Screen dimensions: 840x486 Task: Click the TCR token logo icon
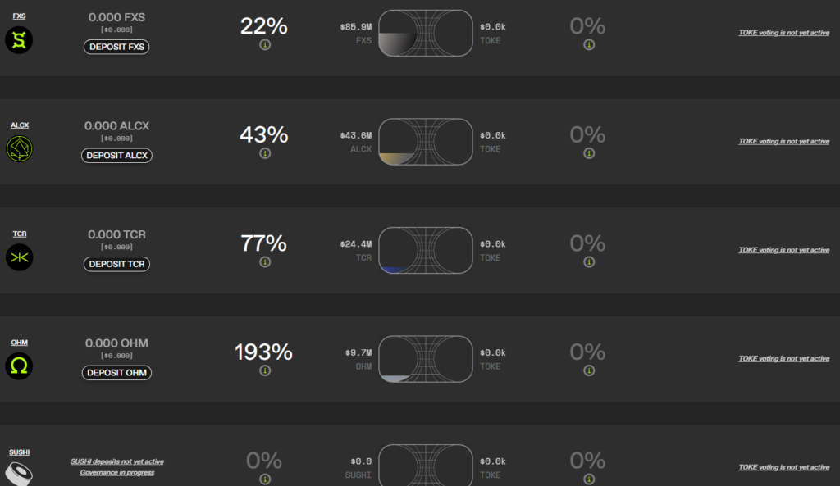pyautogui.click(x=19, y=257)
